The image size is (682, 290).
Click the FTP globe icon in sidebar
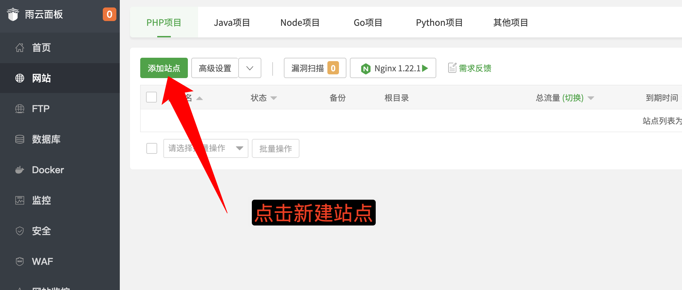(x=20, y=109)
